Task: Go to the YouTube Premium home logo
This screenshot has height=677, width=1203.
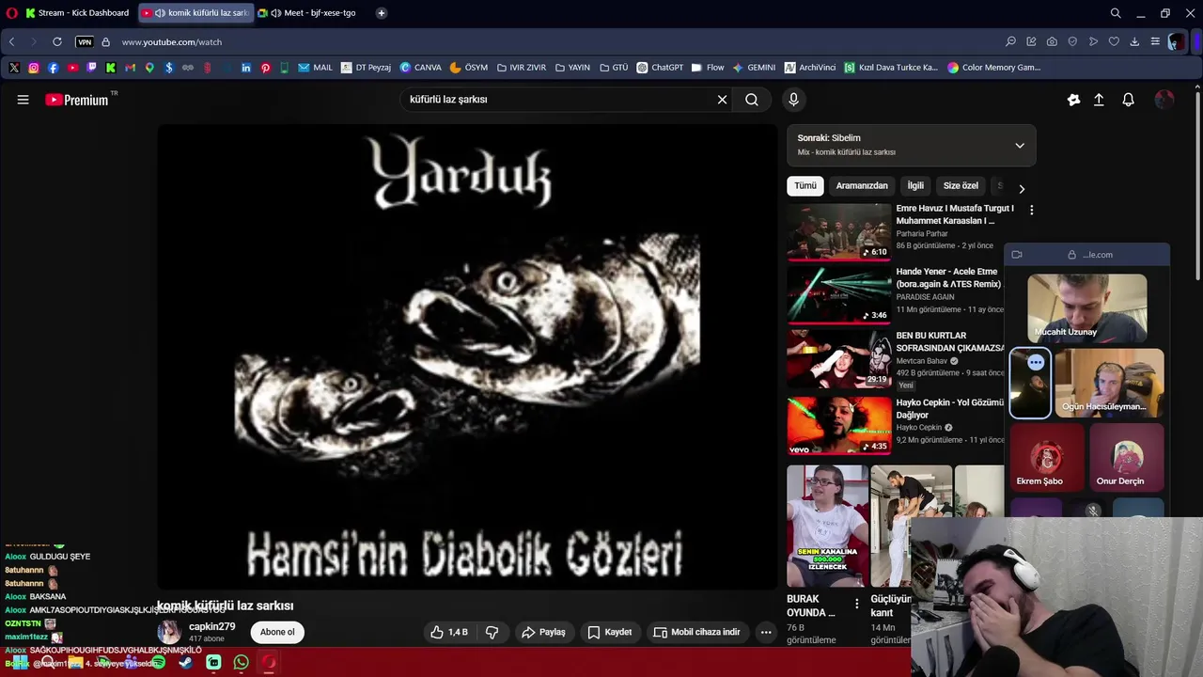Action: [77, 100]
